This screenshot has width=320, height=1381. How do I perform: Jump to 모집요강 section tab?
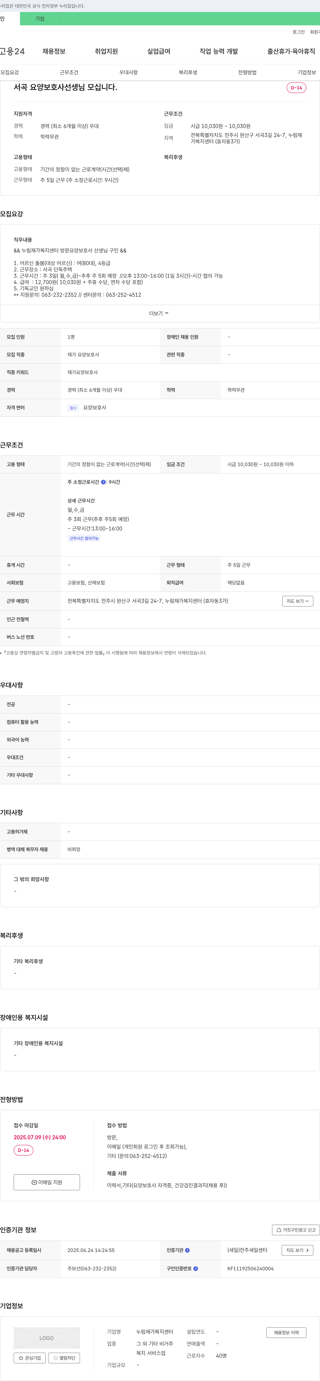click(10, 72)
